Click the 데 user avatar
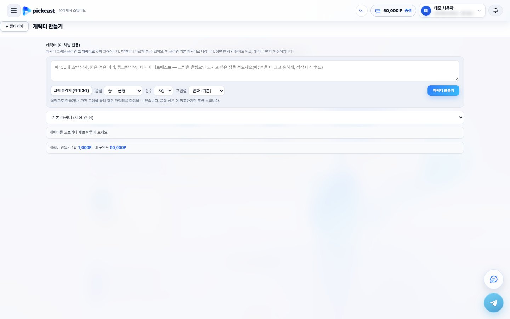Screen dimensions: 510x319 coord(426,11)
